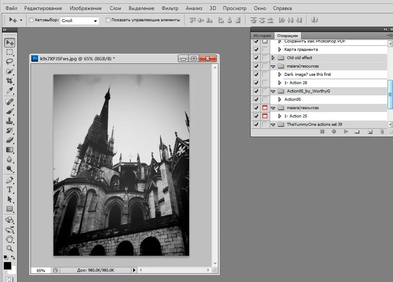Activate the Clone Stamp tool
This screenshot has height=282, width=393.
(9, 121)
